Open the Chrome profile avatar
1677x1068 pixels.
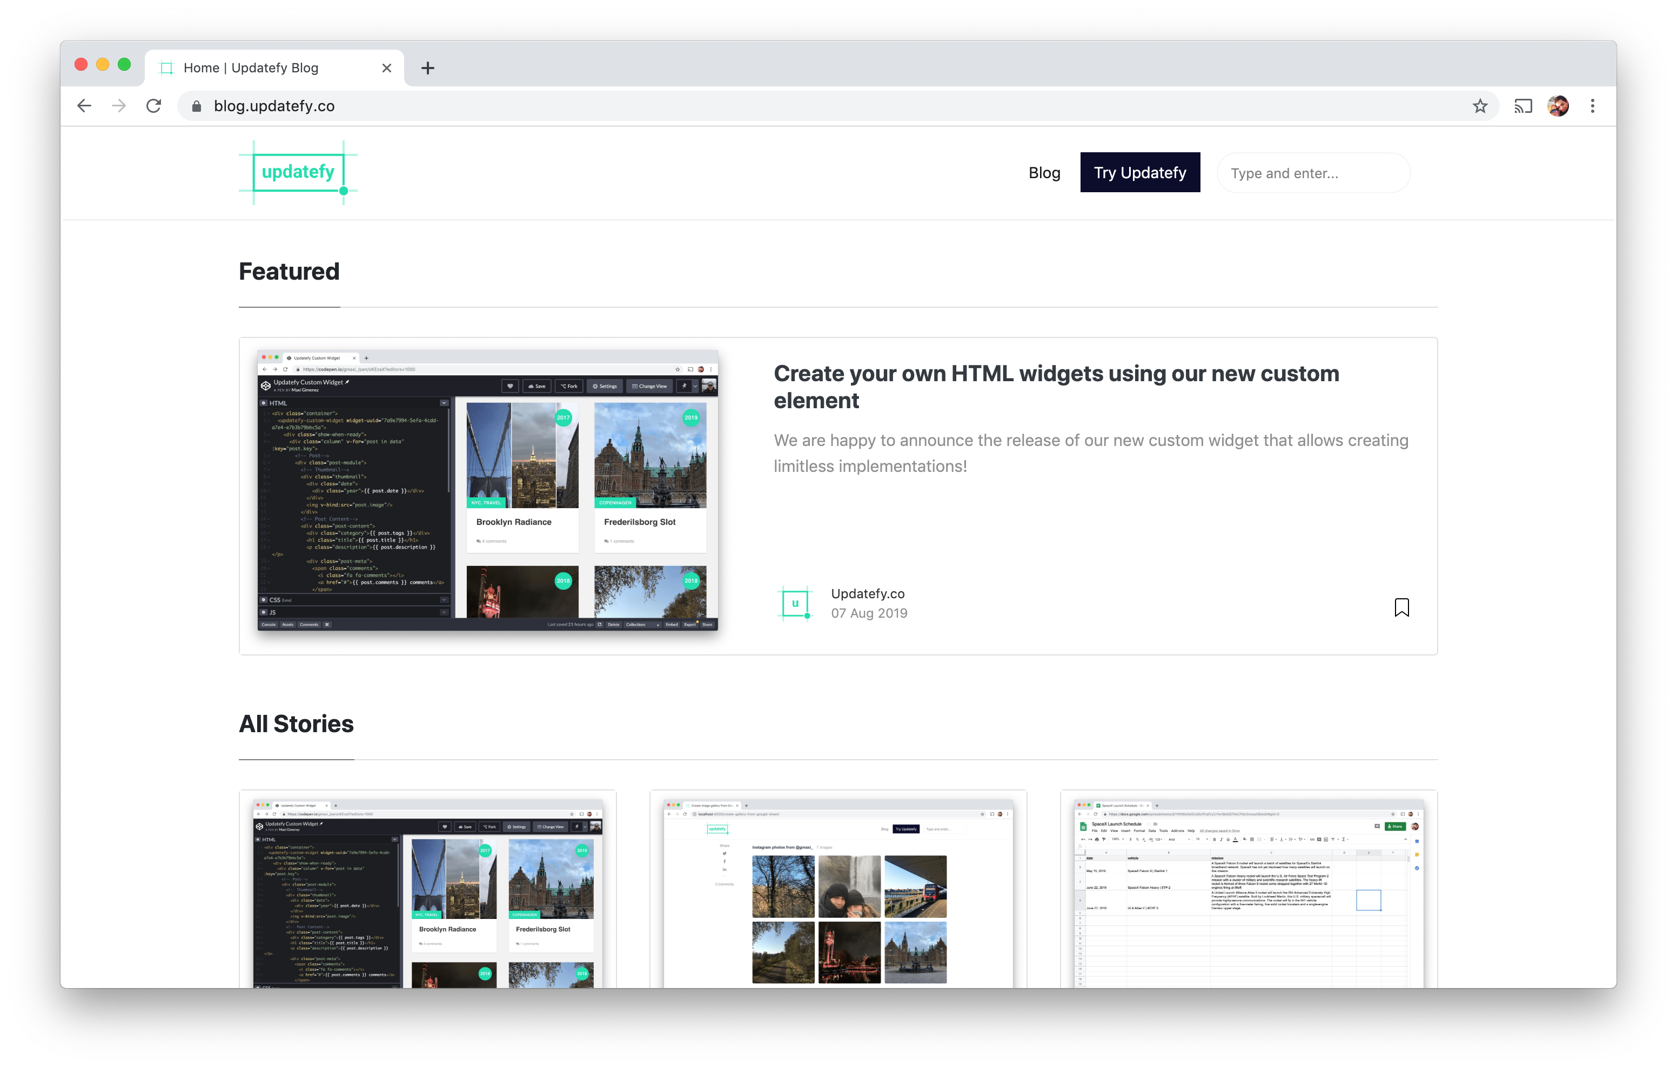[1558, 106]
